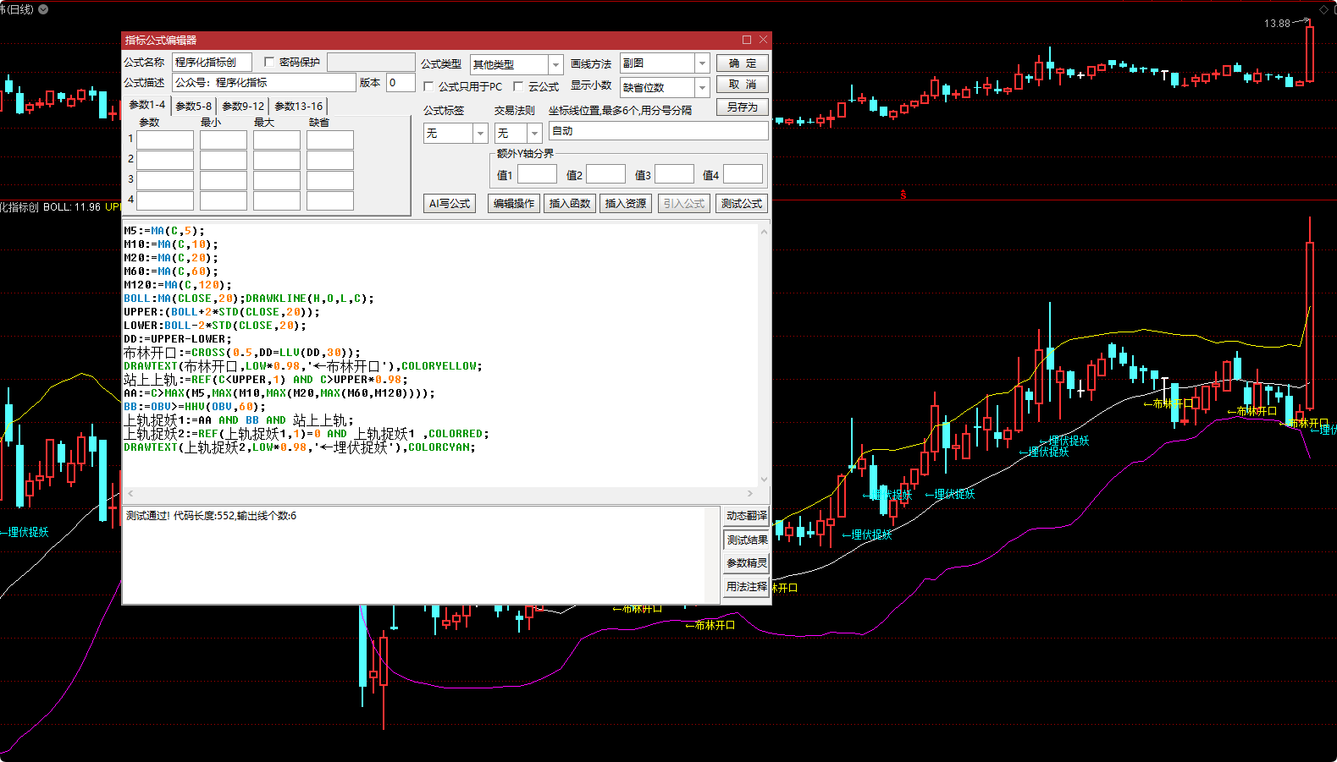Click the 插入函数 button
The width and height of the screenshot is (1337, 762).
569,203
